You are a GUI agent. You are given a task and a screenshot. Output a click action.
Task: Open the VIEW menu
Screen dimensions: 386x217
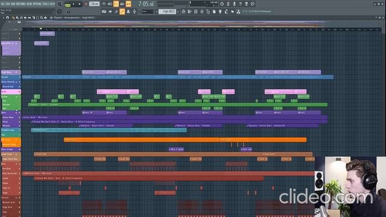(x=30, y=4)
